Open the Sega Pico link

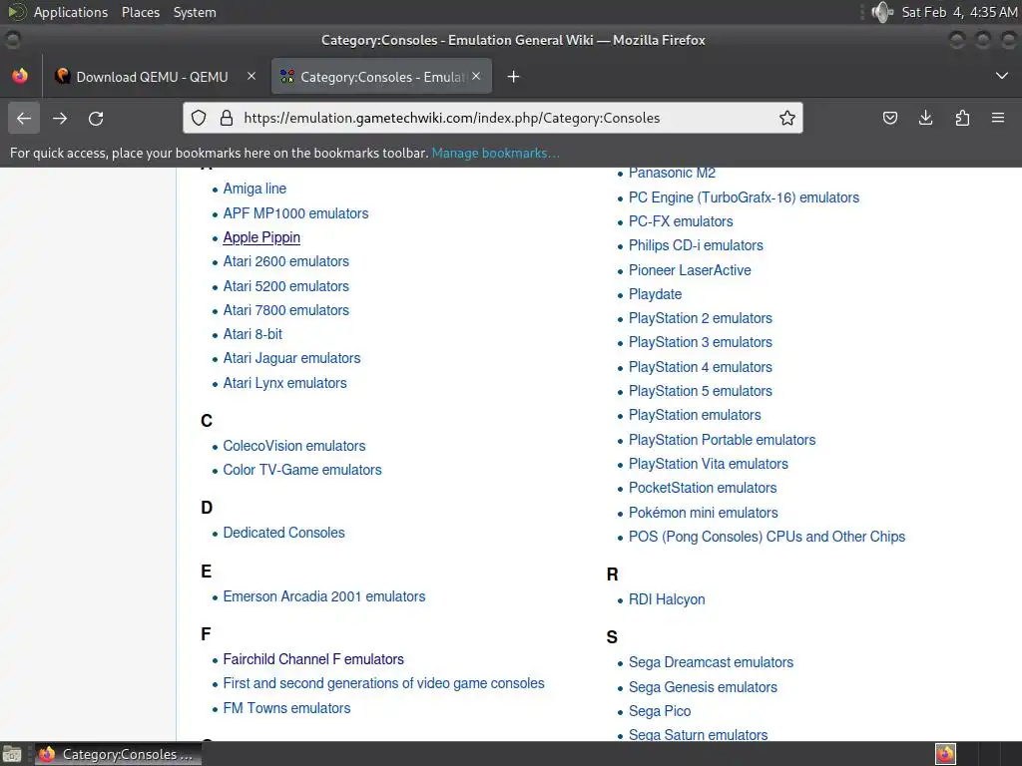pyautogui.click(x=660, y=712)
